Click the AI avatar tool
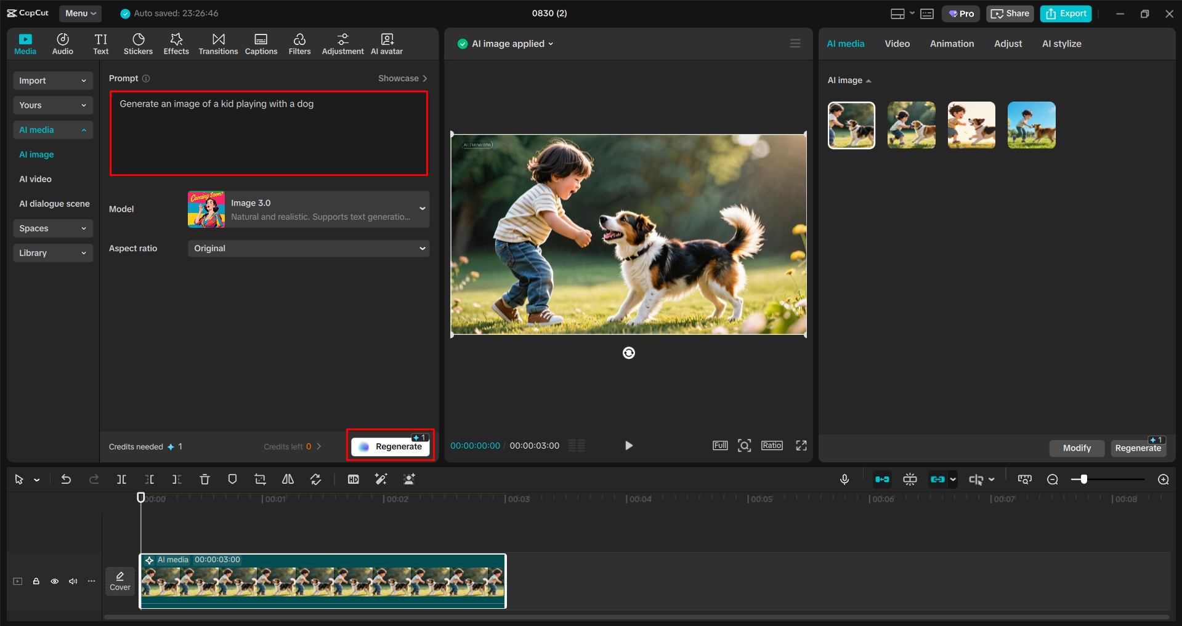 (x=386, y=43)
